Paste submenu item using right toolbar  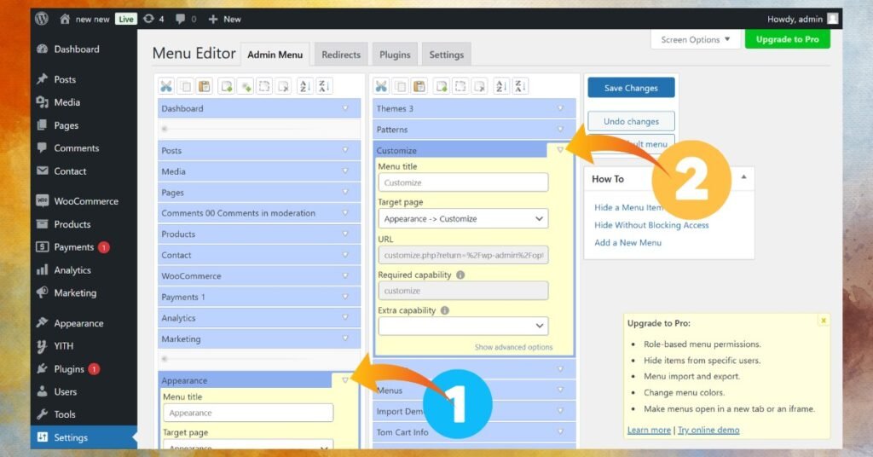(x=419, y=86)
